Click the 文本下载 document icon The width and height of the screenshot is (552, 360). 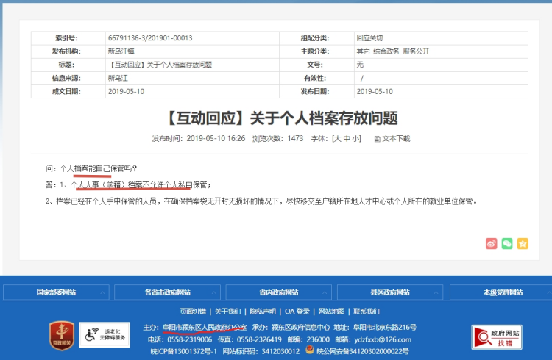click(377, 138)
